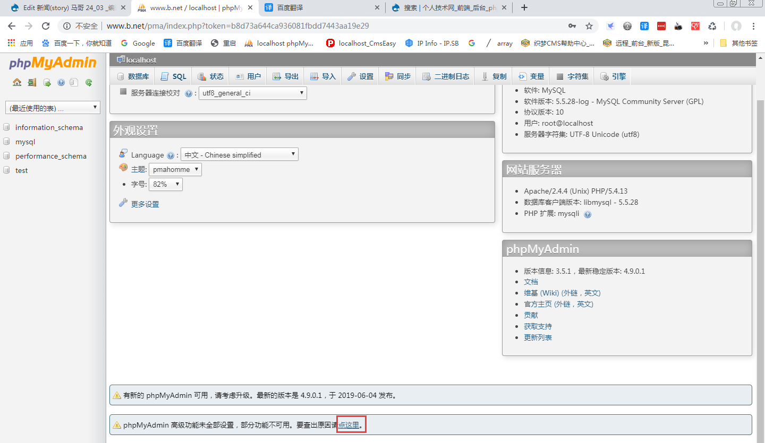Select the performance_schema database
The image size is (765, 443).
[x=51, y=156]
